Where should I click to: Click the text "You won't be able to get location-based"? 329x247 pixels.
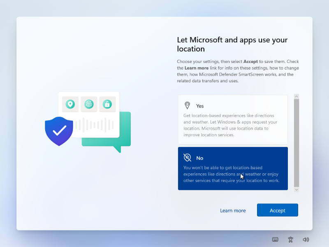(223, 168)
